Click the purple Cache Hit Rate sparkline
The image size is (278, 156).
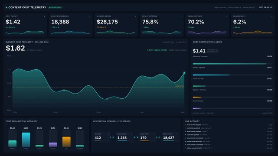(207, 32)
